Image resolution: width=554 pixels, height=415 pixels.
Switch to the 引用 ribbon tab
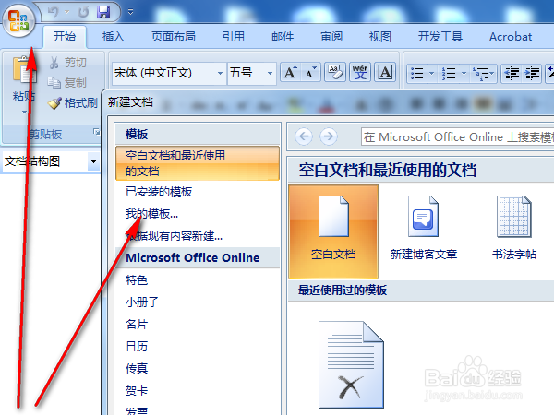[234, 36]
